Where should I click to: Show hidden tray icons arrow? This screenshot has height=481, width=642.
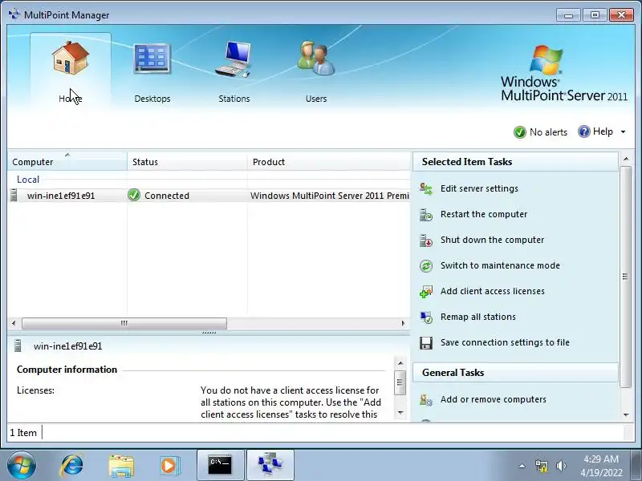coord(522,466)
